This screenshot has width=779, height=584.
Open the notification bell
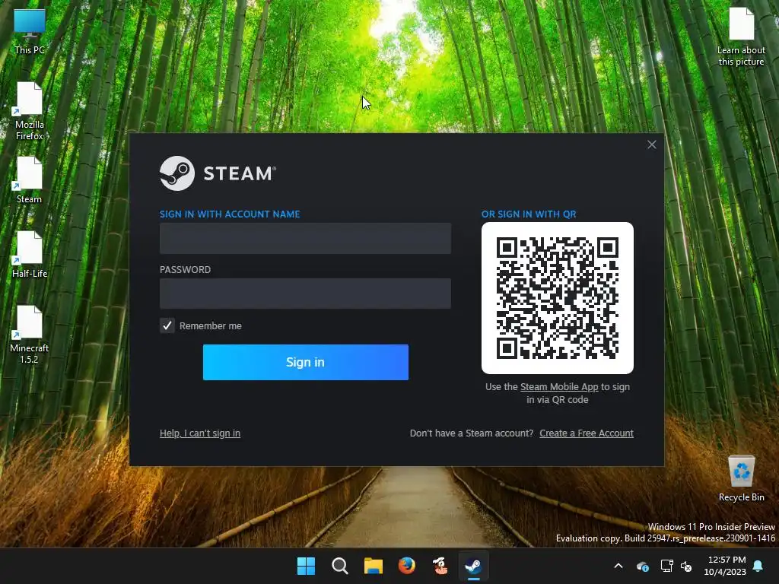[x=758, y=566]
